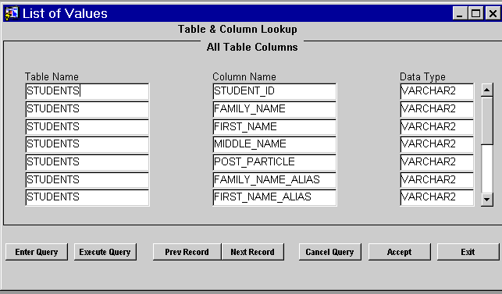
Task: Minimize the List of Values window
Action: pos(460,13)
